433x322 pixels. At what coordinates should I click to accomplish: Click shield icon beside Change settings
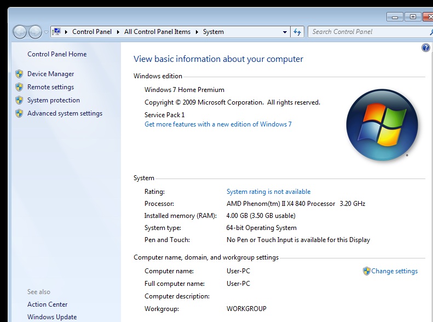point(366,271)
